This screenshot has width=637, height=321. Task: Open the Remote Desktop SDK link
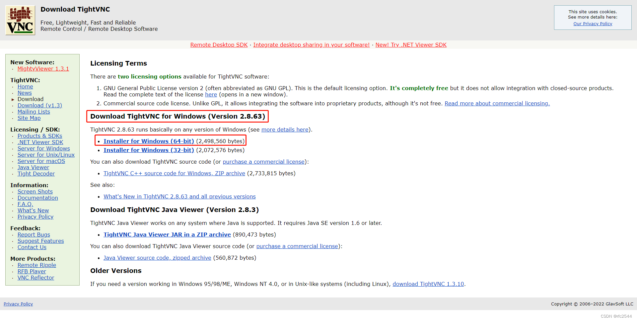pos(219,45)
